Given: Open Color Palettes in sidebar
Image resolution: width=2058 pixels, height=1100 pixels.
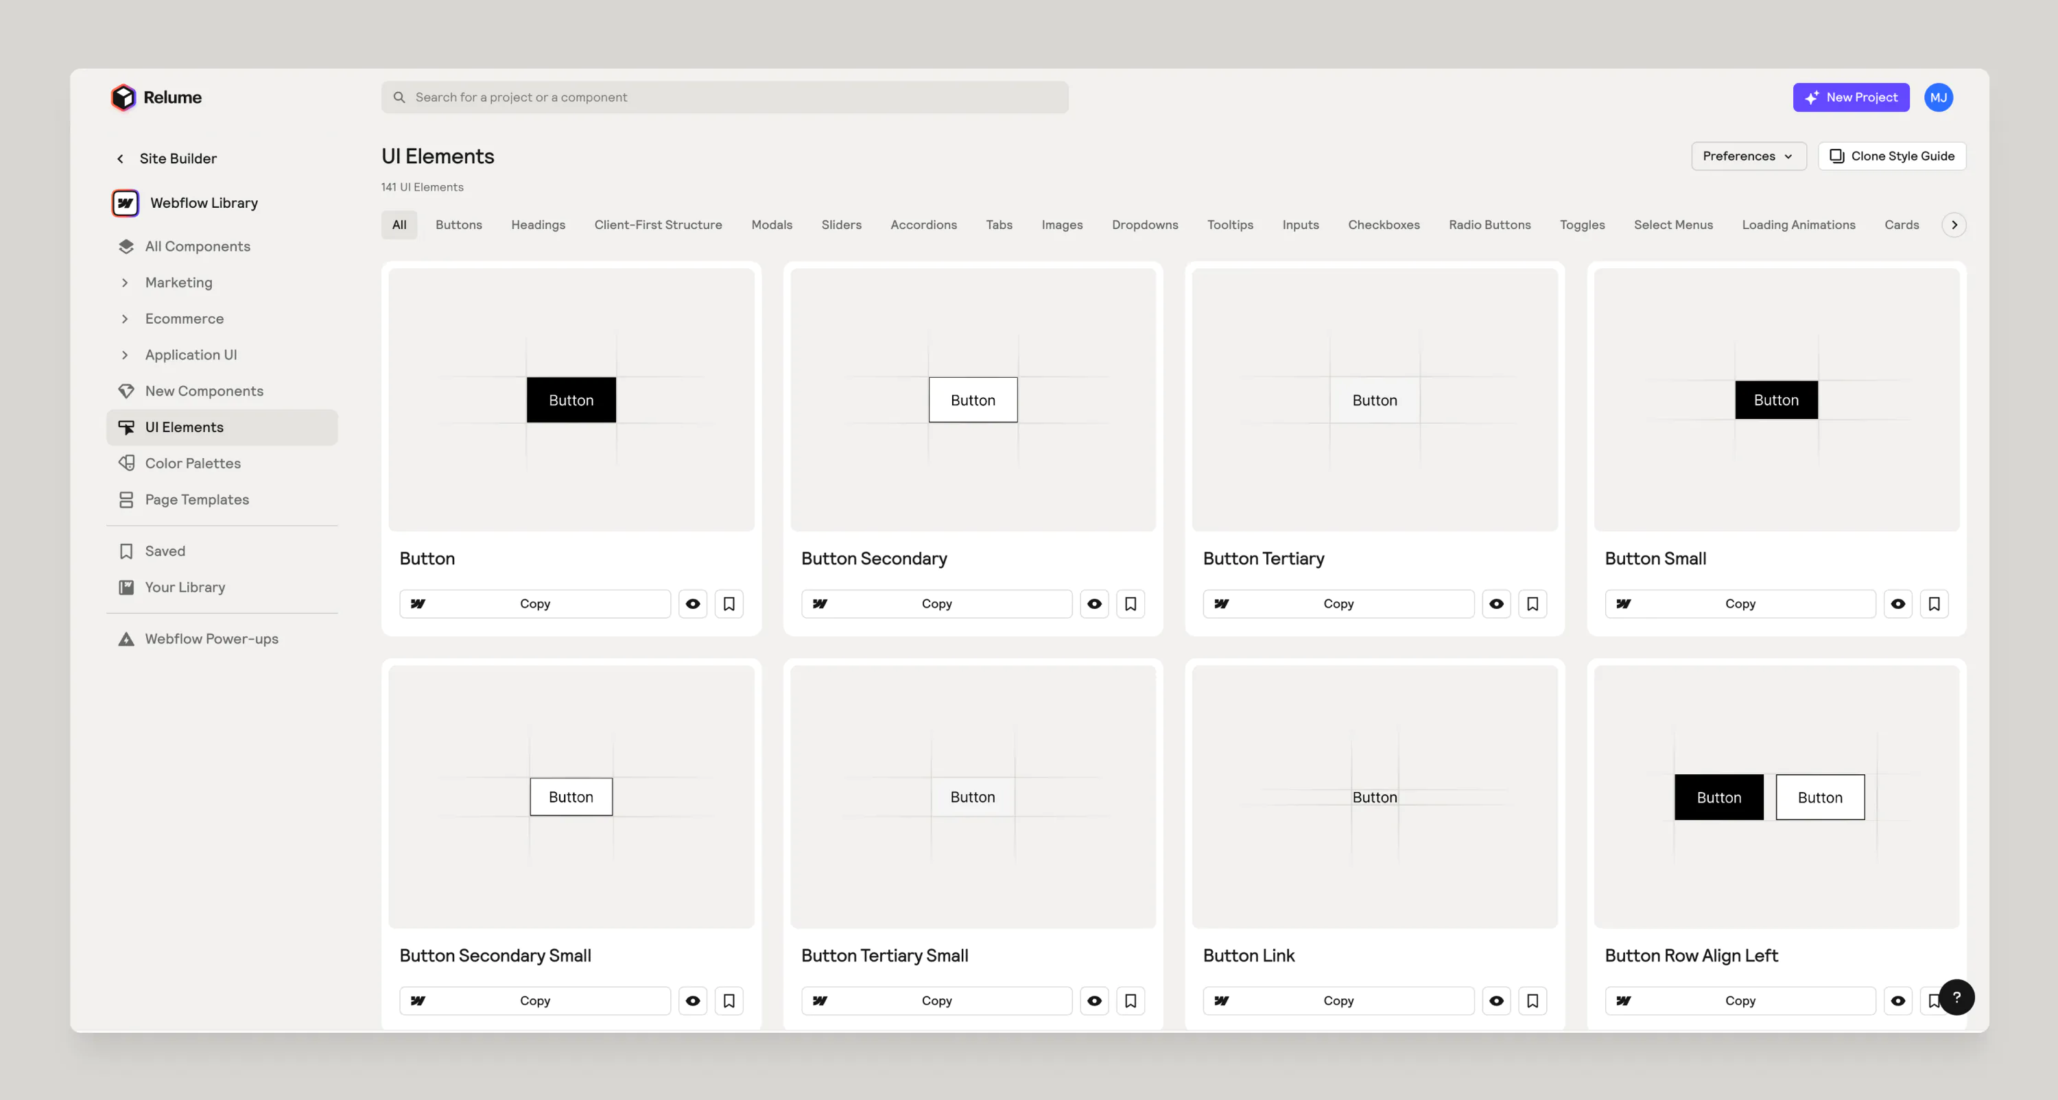Looking at the screenshot, I should click(x=193, y=464).
